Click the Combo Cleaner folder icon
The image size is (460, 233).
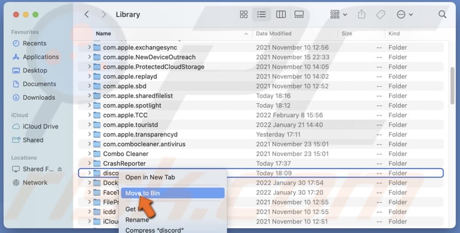click(97, 154)
